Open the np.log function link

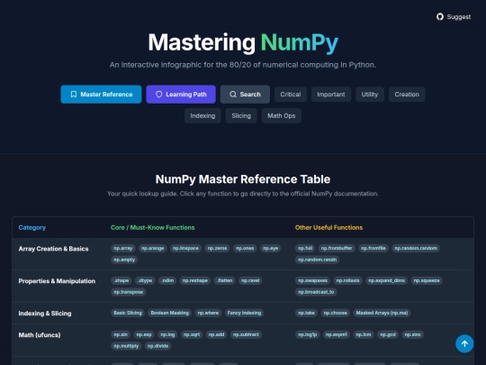pos(167,334)
